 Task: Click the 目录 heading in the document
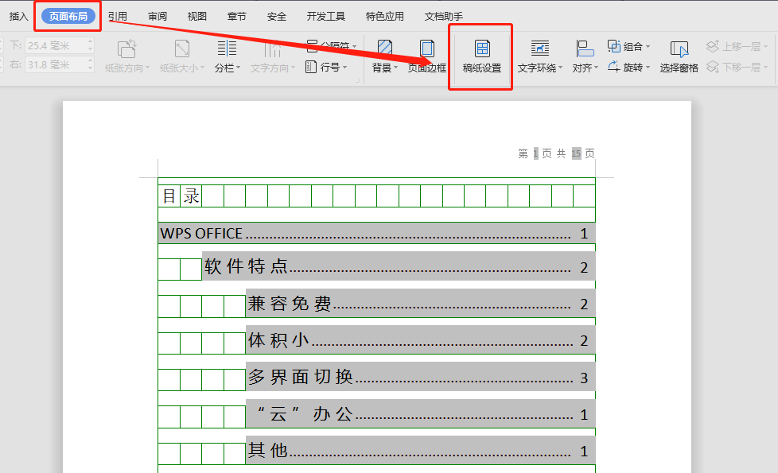pos(181,196)
